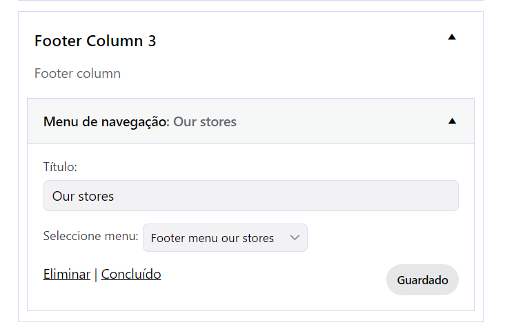
Task: Collapse the Menu de navegação widget arrow
Action: click(452, 121)
